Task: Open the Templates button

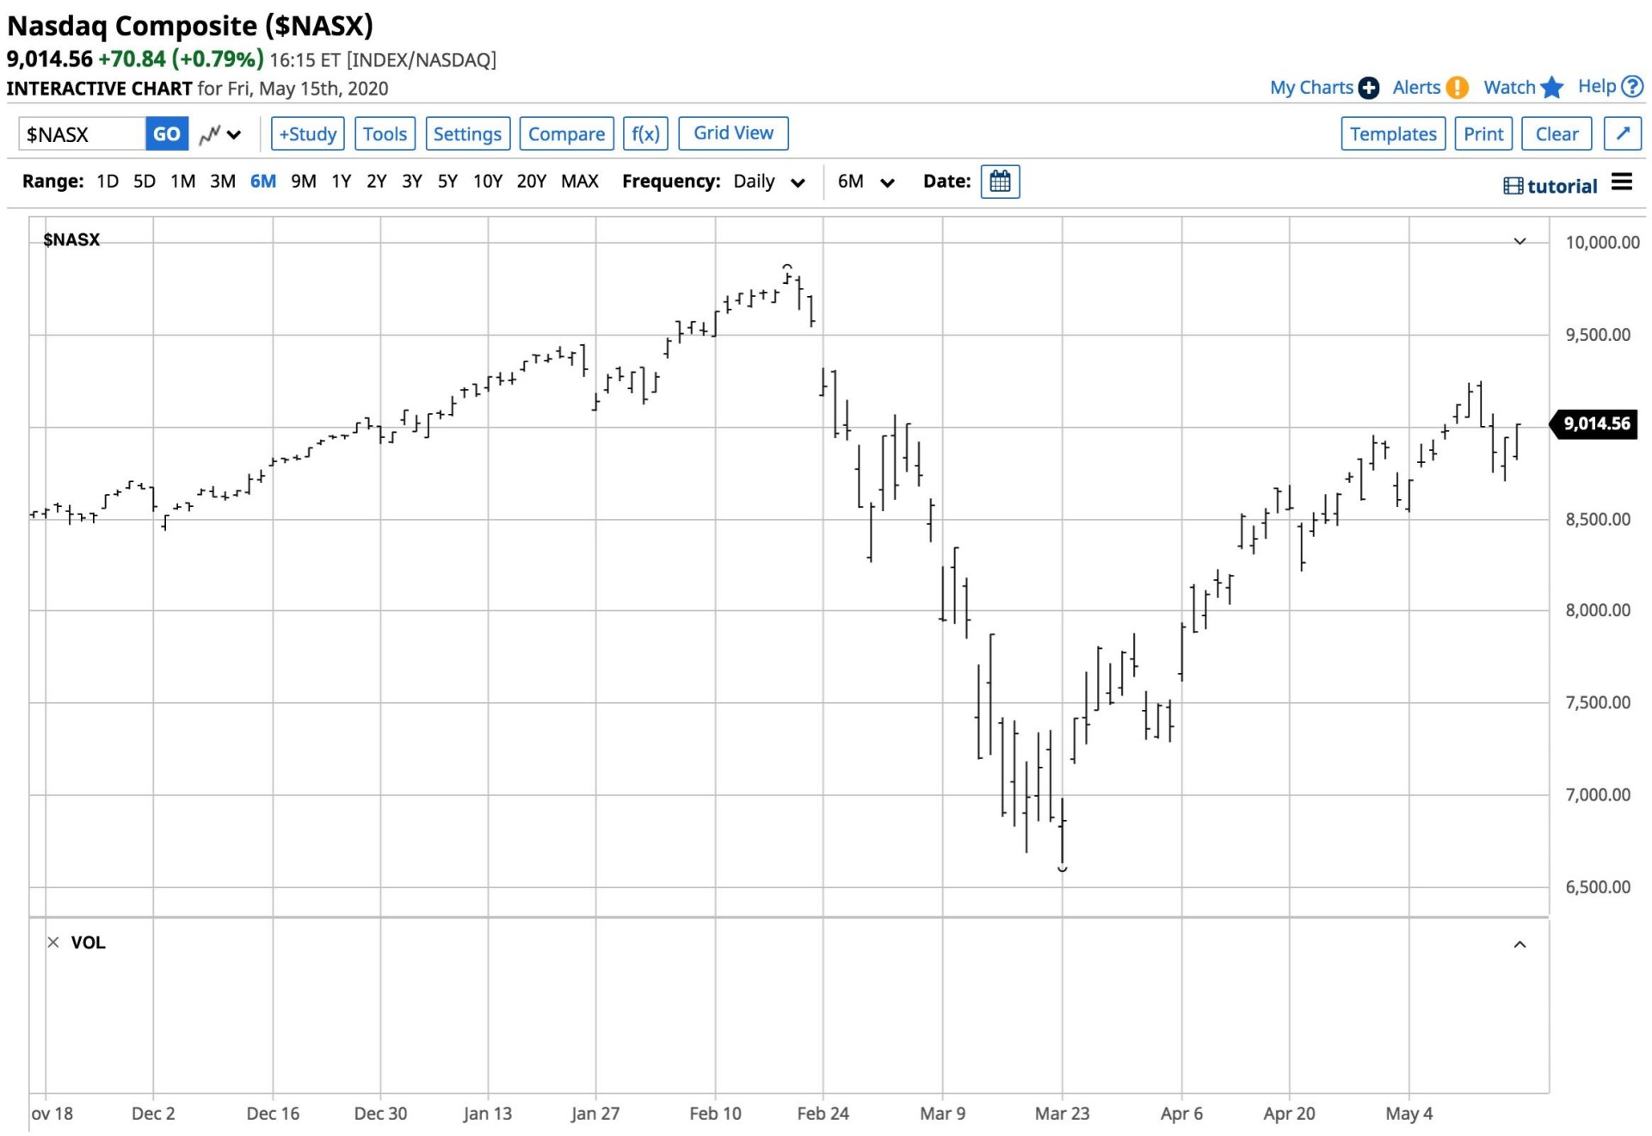Action: (1393, 133)
